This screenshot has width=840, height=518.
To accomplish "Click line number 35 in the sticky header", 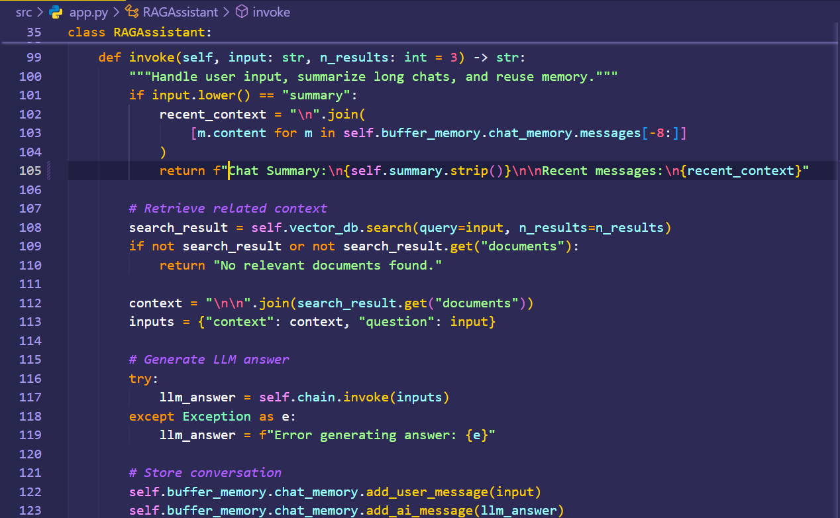I will pos(33,32).
